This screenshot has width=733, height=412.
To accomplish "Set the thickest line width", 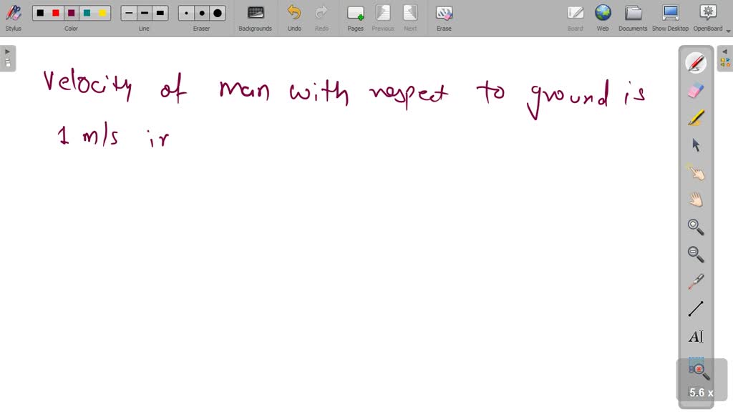I will coord(160,13).
